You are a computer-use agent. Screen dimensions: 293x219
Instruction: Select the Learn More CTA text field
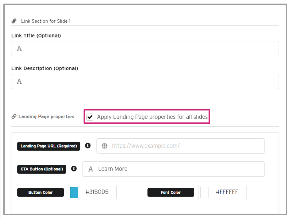click(178, 169)
